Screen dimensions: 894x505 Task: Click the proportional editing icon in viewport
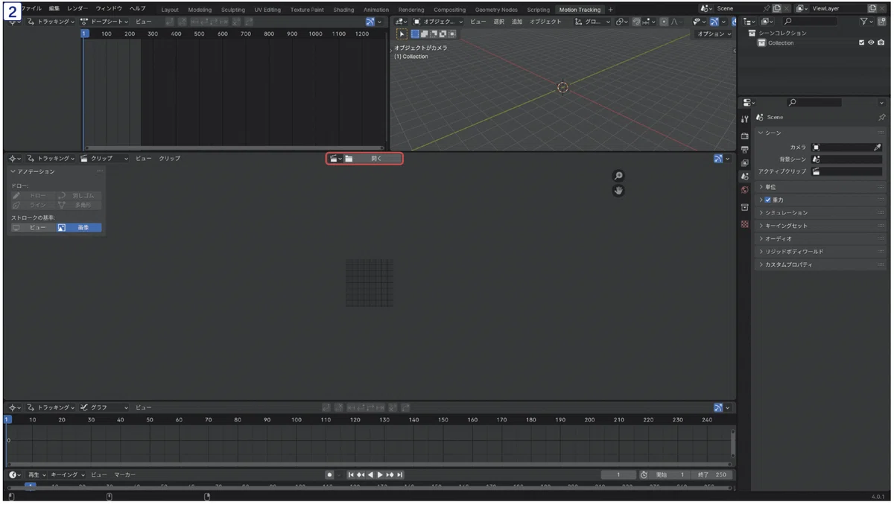pyautogui.click(x=664, y=22)
